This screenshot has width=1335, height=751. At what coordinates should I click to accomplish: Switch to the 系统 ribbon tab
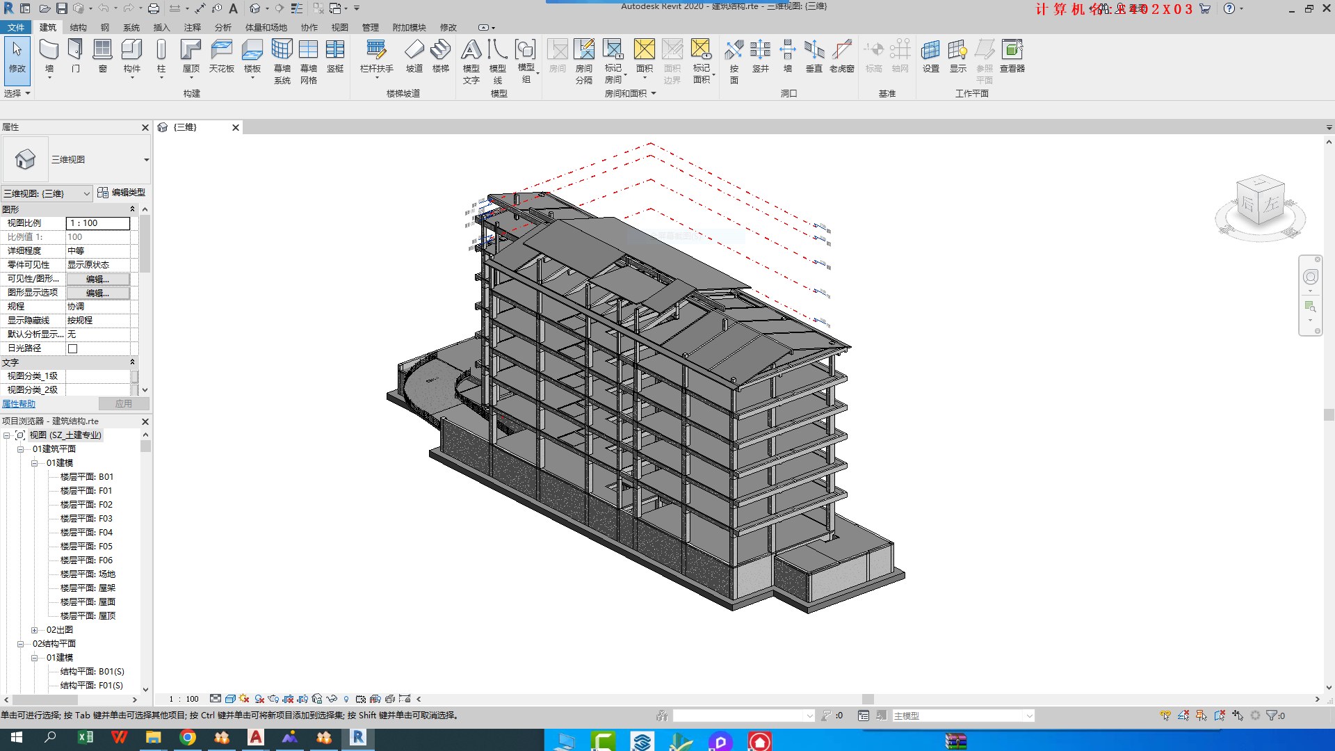[131, 28]
